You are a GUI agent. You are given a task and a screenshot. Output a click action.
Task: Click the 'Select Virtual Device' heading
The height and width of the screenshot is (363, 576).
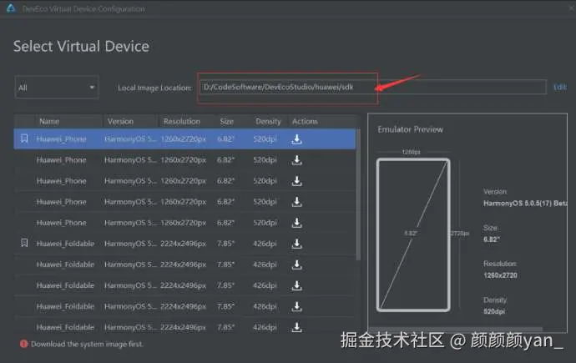[x=81, y=46]
